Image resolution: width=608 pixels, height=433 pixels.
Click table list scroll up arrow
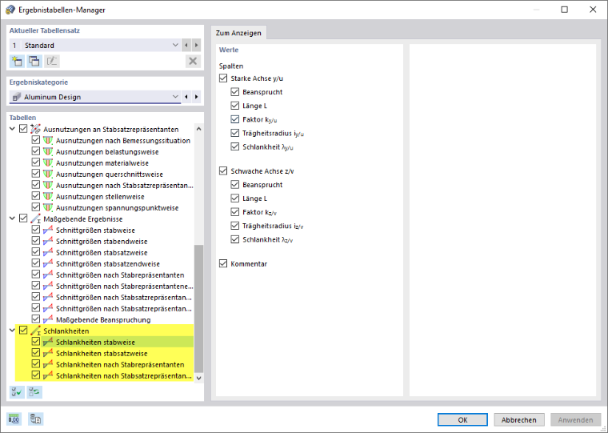click(x=199, y=129)
